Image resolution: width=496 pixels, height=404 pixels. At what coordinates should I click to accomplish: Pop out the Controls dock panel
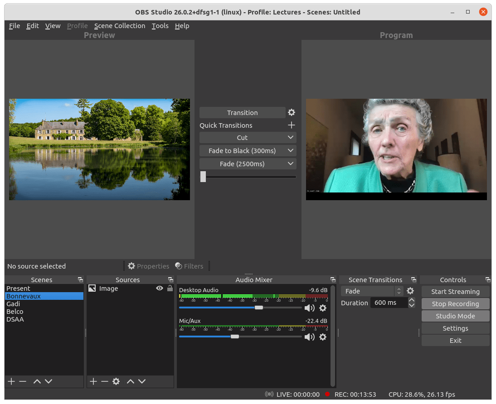pyautogui.click(x=488, y=280)
